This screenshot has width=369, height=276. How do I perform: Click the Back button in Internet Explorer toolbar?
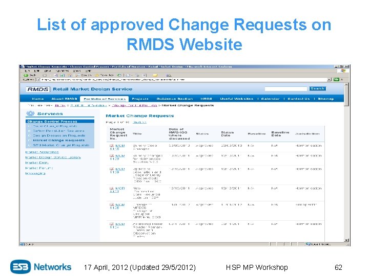point(30,75)
